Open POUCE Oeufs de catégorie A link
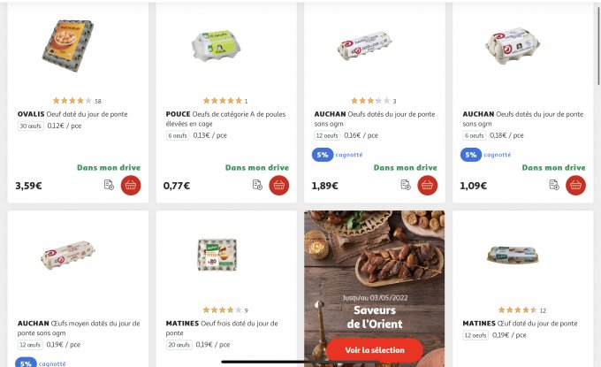The image size is (601, 367). [226, 119]
